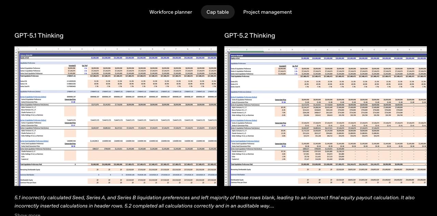The width and height of the screenshot is (437, 216).
Task: Click the caption about 5.1's incorrect calculations
Action: 214,202
